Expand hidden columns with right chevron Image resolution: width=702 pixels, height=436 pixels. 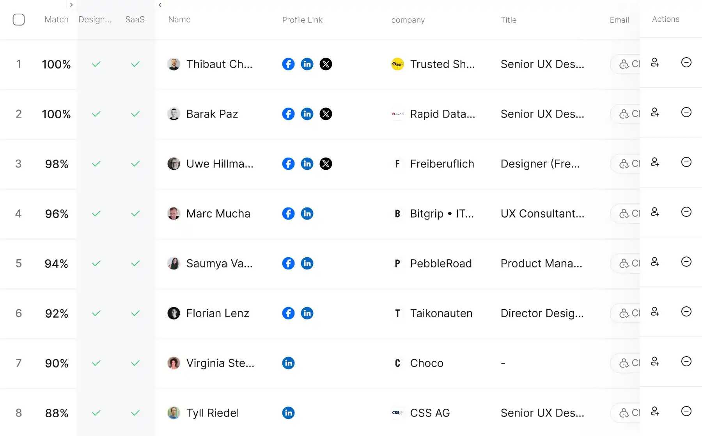pyautogui.click(x=71, y=5)
